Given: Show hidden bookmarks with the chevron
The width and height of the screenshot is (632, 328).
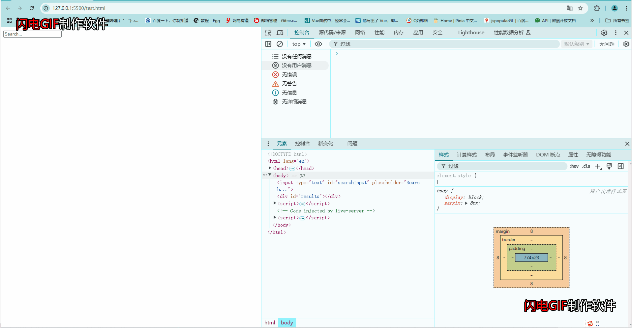Looking at the screenshot, I should click(x=592, y=20).
